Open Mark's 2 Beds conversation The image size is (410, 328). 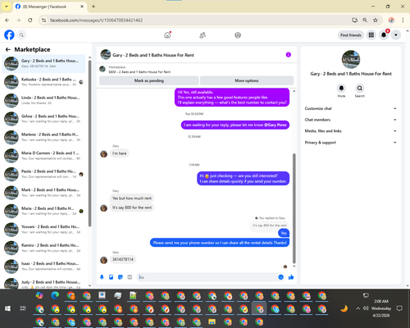tap(43, 193)
